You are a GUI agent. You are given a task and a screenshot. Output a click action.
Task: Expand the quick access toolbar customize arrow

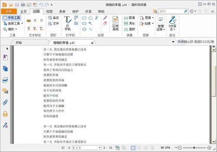pos(52,5)
